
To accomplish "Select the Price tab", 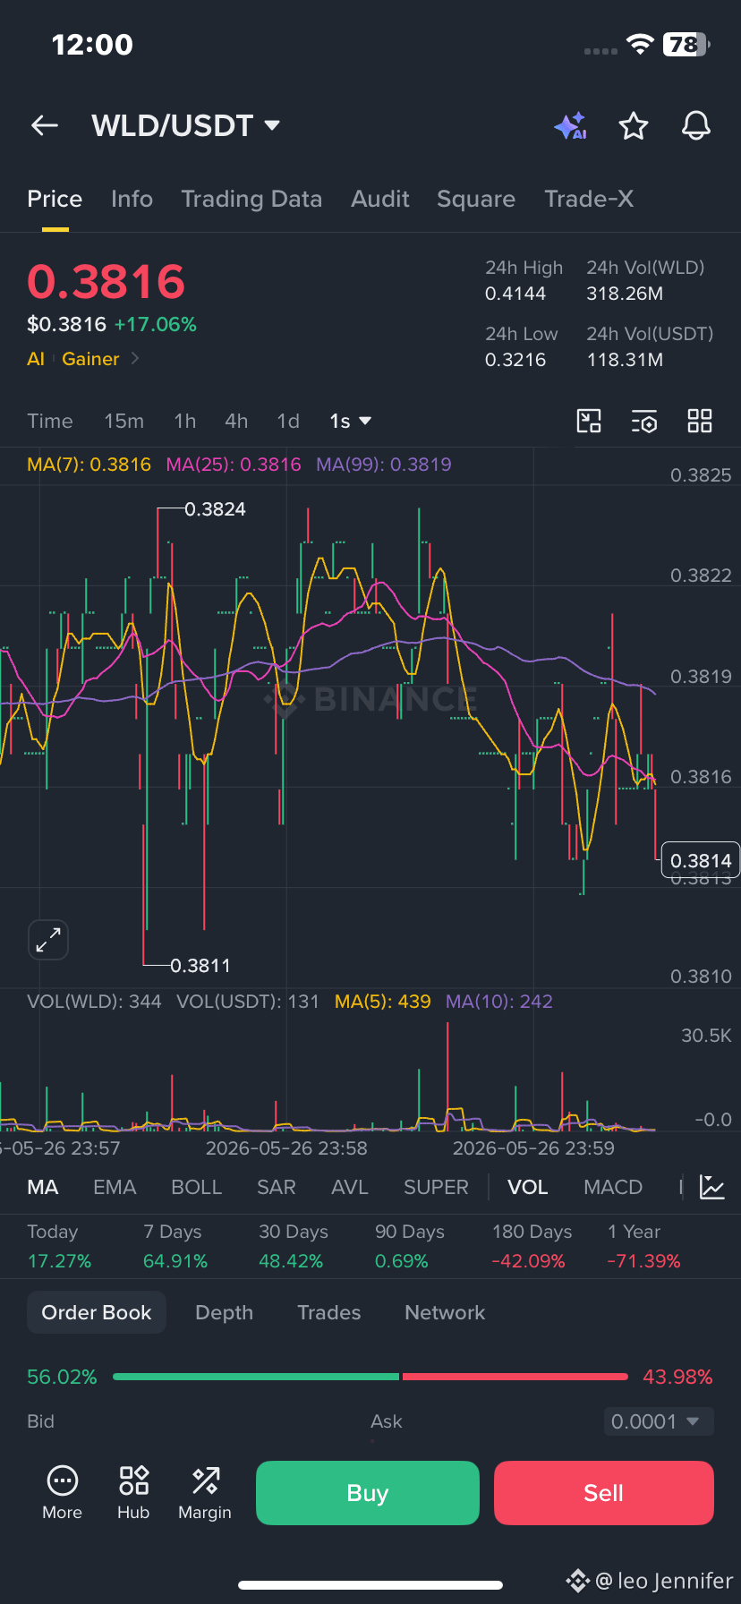I will [x=55, y=199].
